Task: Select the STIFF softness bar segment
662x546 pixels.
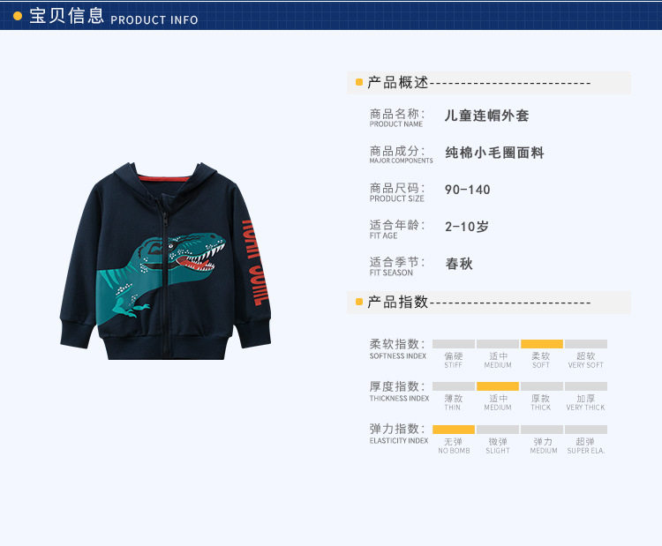Action: coord(454,344)
